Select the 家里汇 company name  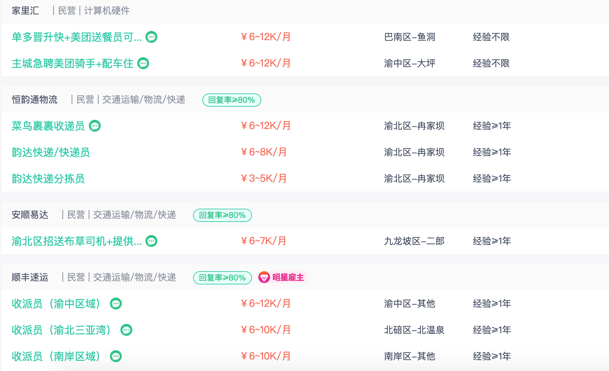coord(25,11)
